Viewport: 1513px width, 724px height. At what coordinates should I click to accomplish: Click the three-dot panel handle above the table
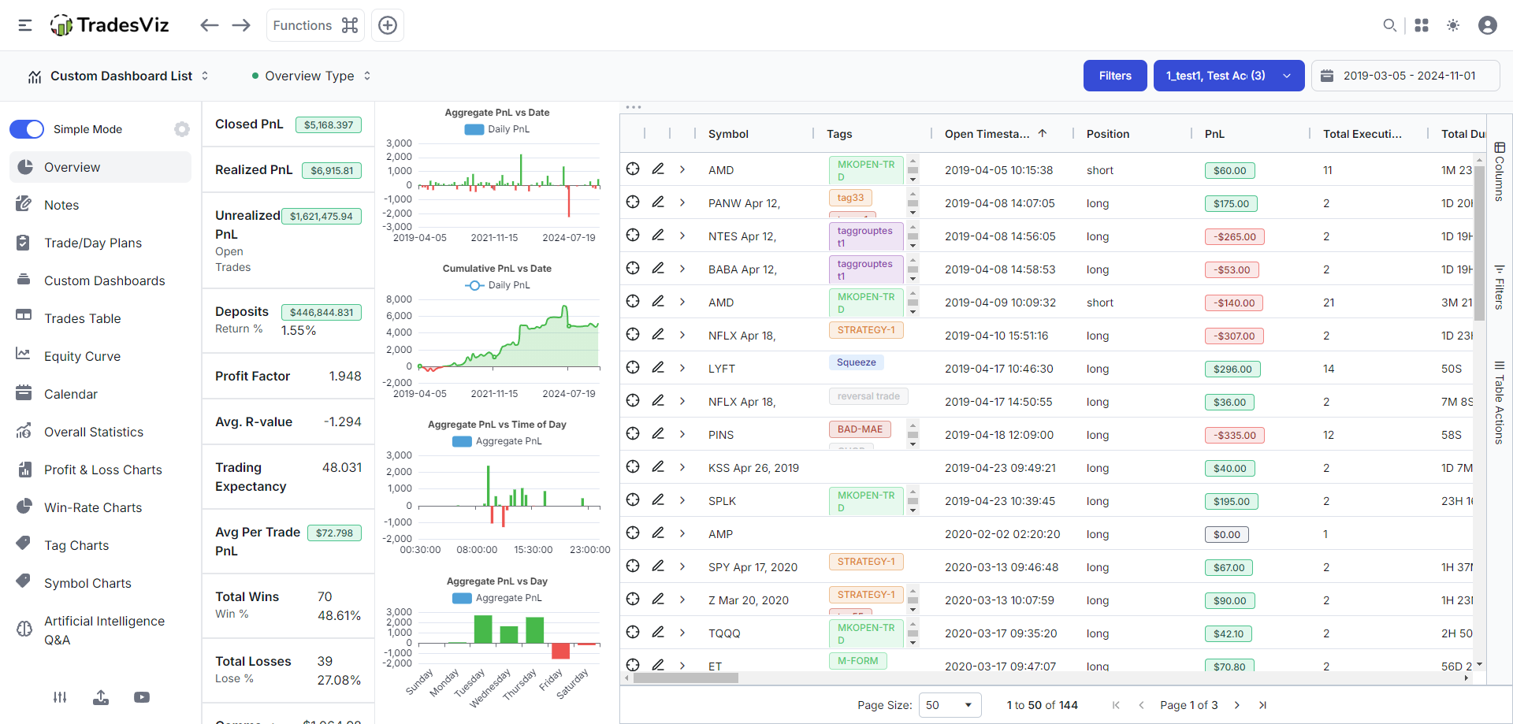634,107
